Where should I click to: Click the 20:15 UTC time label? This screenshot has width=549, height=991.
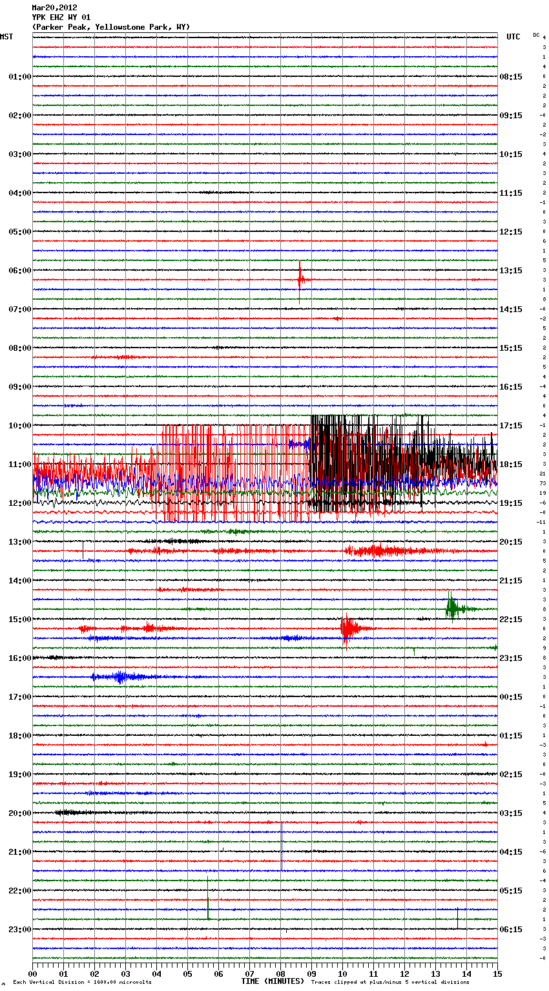pos(511,542)
